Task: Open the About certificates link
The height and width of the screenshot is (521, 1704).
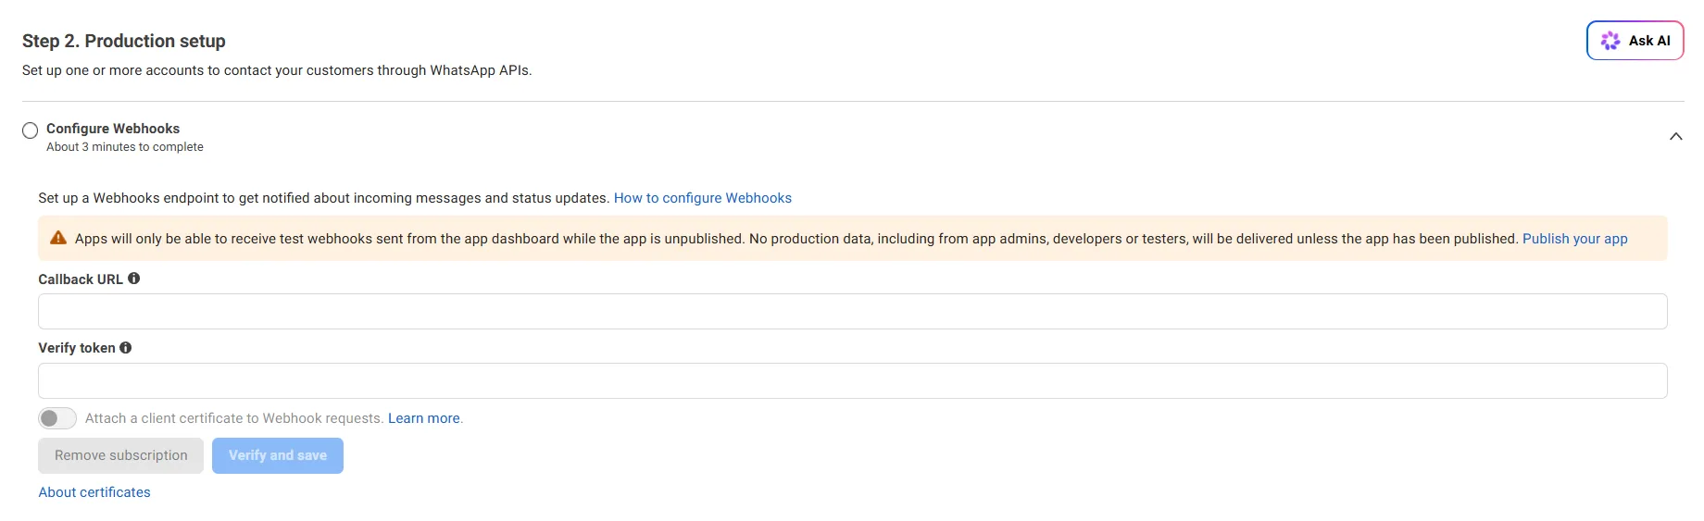Action: pyautogui.click(x=94, y=492)
